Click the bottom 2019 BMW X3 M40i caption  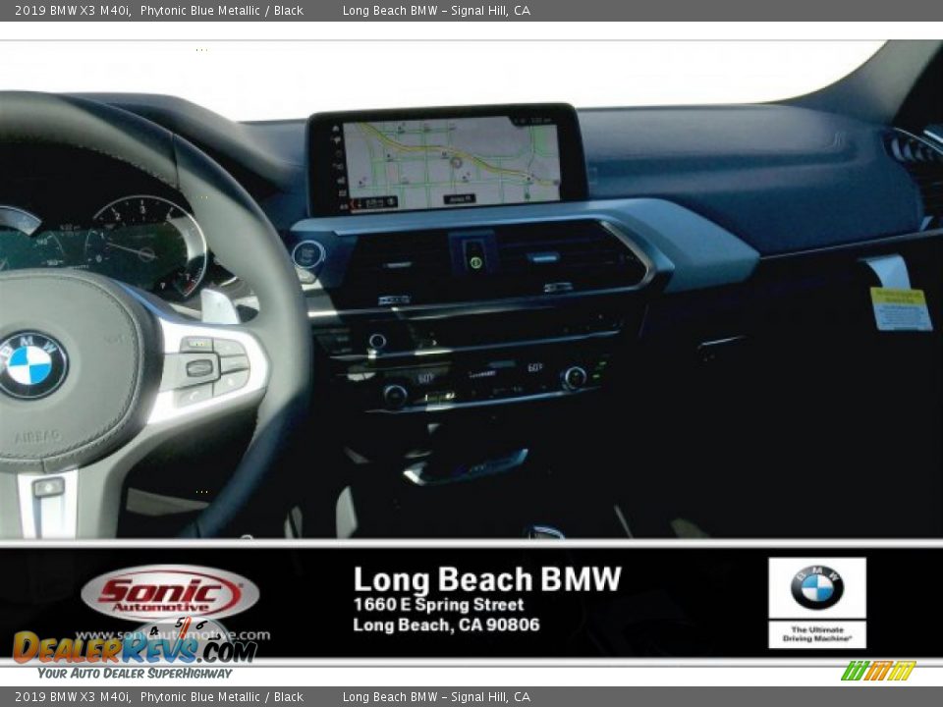pos(73,697)
